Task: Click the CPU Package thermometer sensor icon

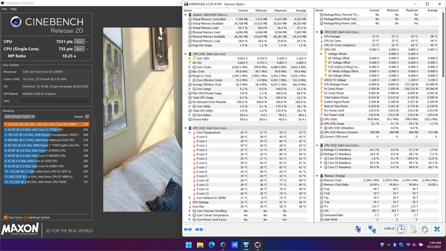Action: pos(322,36)
